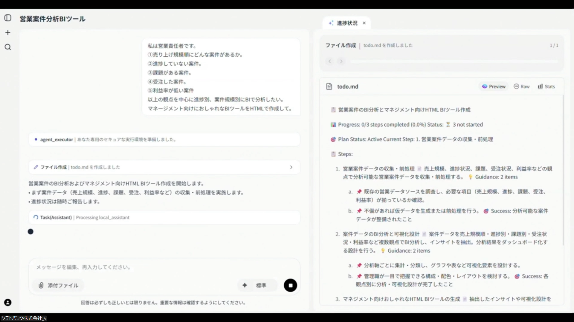Viewport: 574px width, 322px height.
Task: Stop the running generation
Action: point(290,285)
